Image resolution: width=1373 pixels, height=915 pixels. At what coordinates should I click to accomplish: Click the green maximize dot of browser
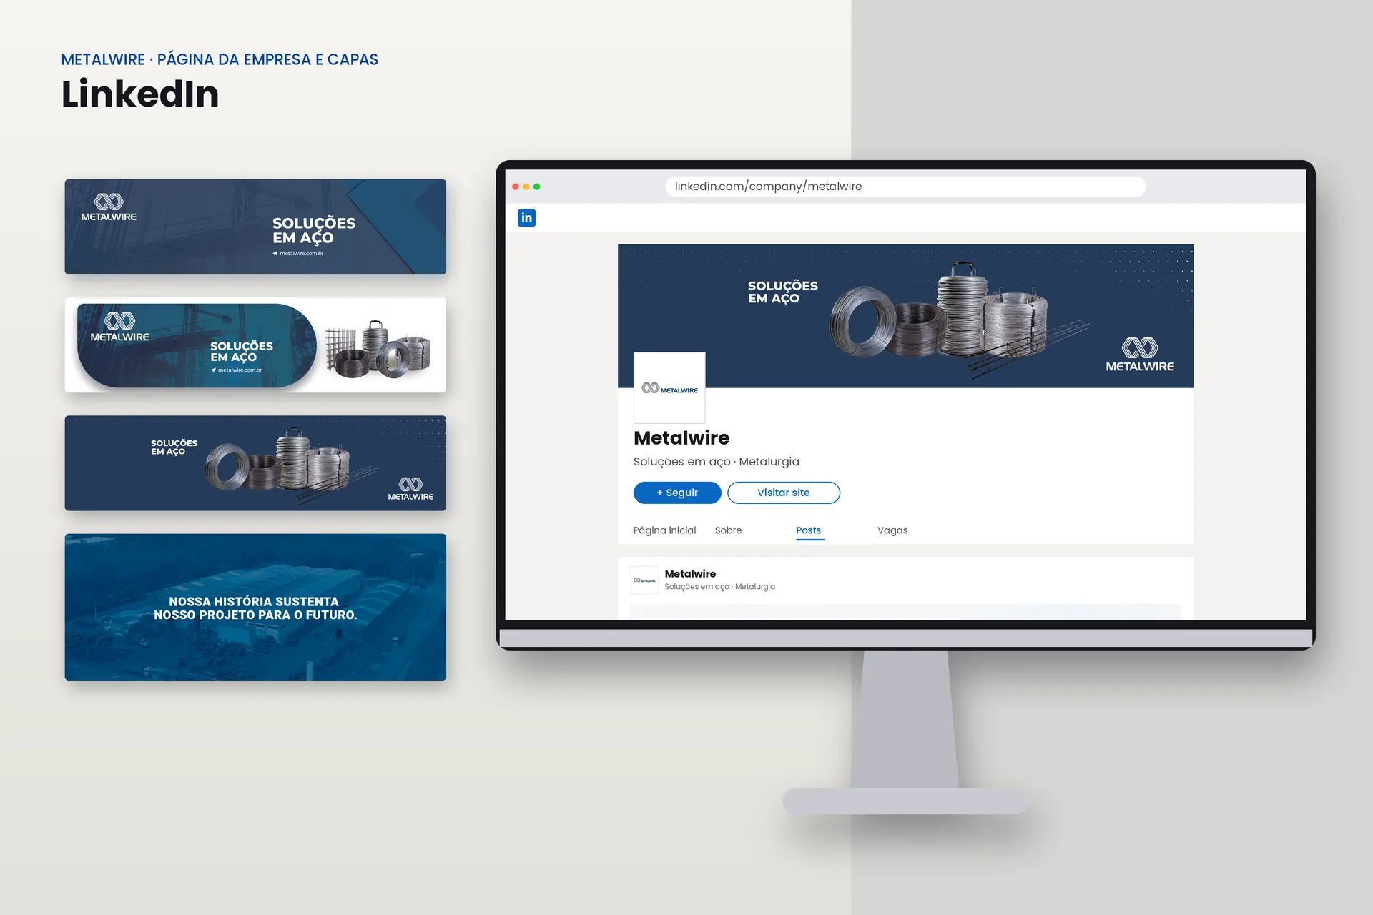click(537, 187)
